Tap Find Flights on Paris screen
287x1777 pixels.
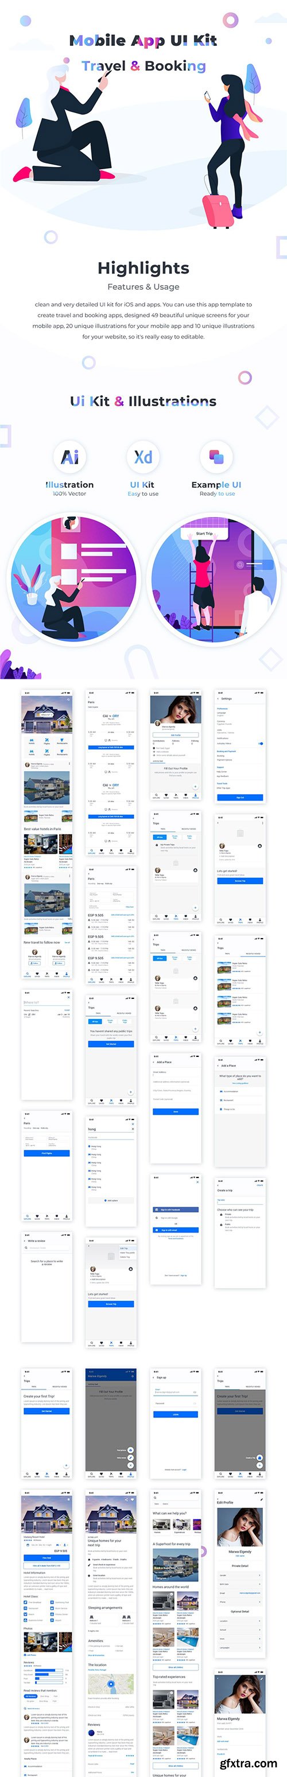[x=46, y=1153]
